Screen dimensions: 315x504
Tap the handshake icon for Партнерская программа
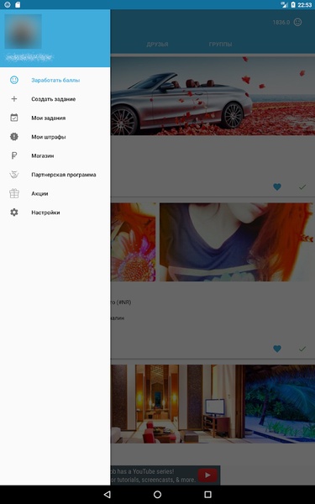click(14, 175)
